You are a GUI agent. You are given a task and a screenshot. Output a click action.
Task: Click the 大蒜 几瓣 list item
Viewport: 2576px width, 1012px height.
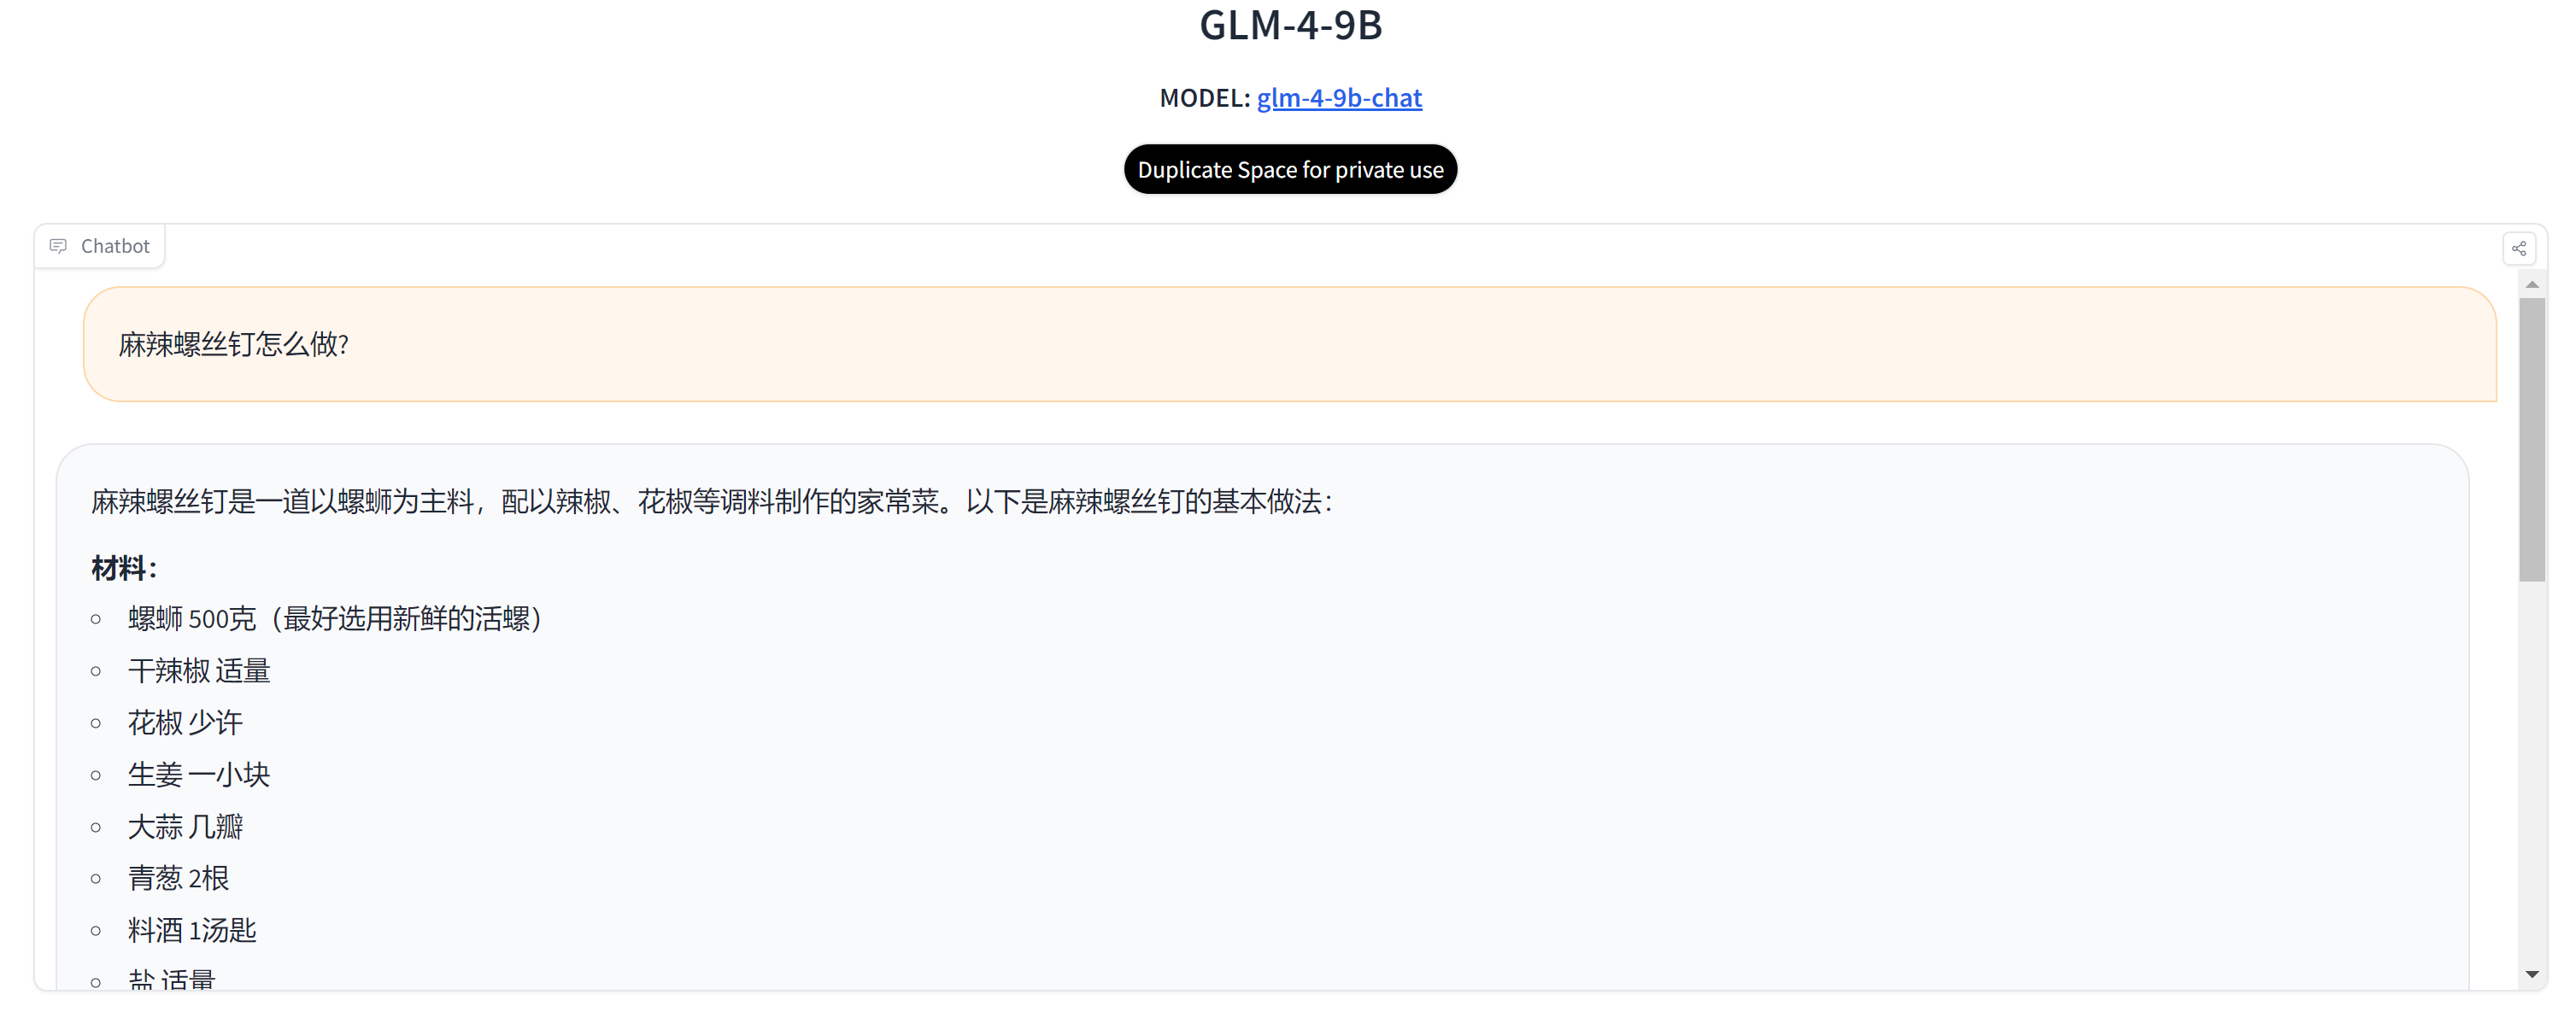click(185, 827)
